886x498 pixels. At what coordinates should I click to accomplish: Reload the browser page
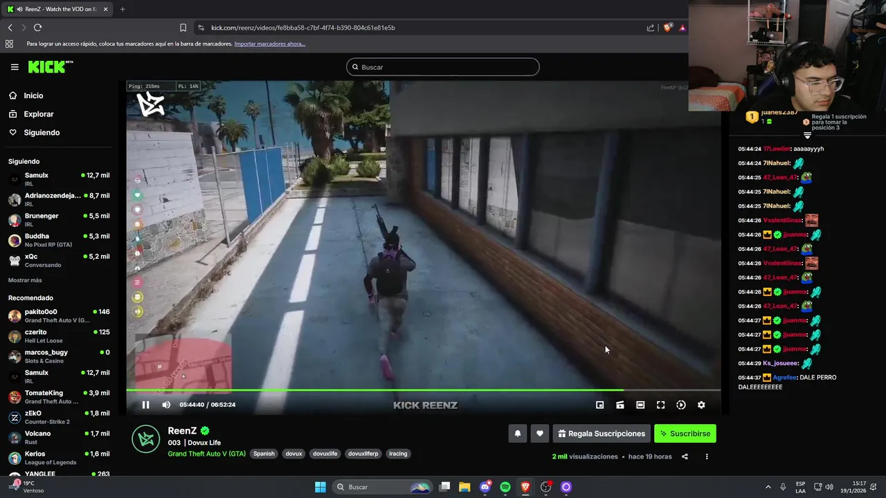coord(37,28)
